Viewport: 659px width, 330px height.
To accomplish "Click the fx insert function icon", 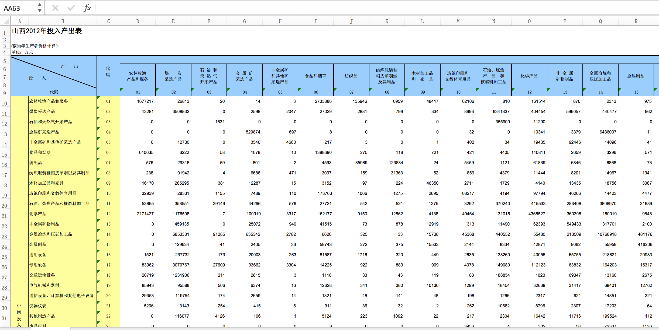I will 87,8.
